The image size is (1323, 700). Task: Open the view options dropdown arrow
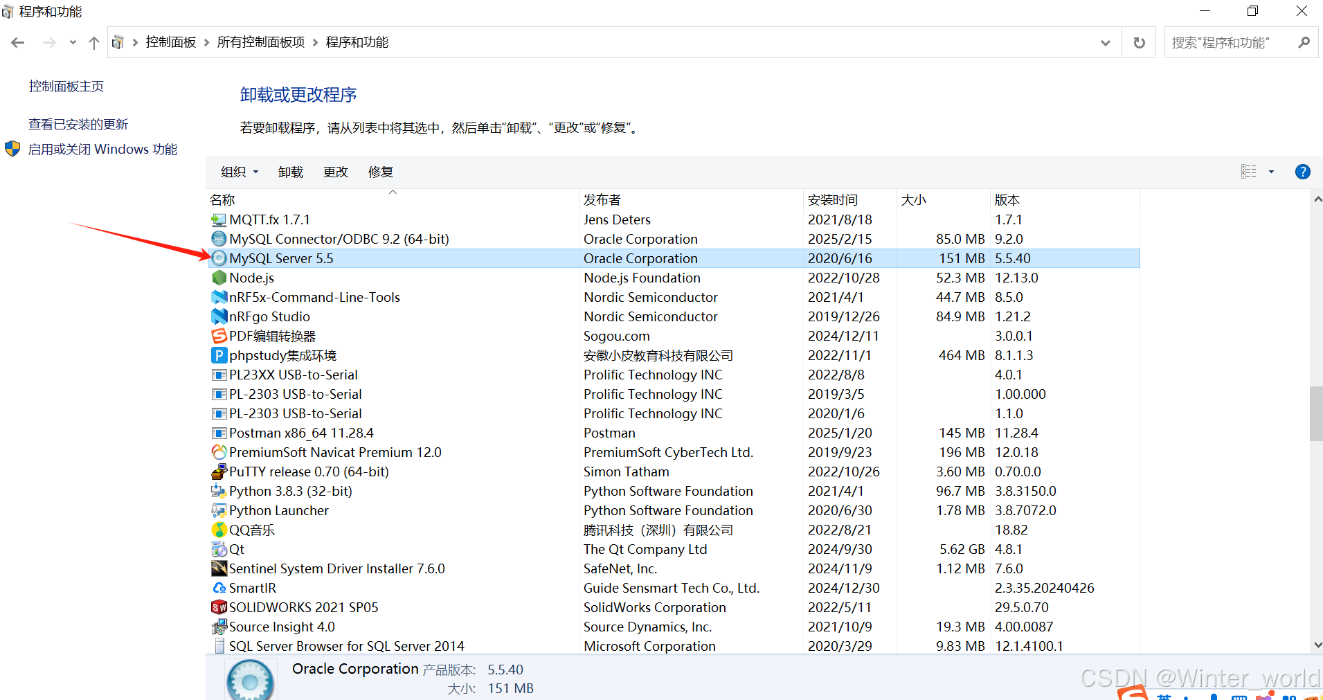[x=1271, y=172]
